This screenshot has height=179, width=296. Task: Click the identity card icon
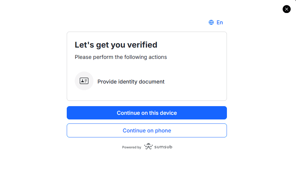point(84,81)
